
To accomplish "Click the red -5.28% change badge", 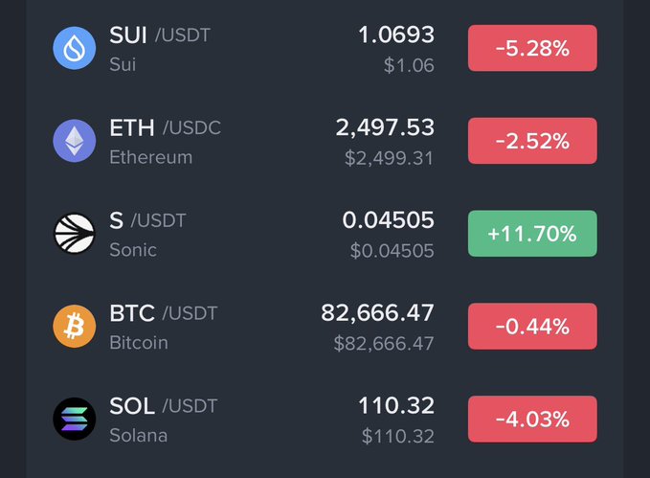I will (x=532, y=48).
